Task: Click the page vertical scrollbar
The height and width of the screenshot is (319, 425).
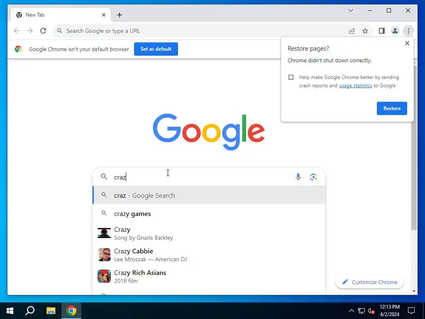Action: coord(414,148)
